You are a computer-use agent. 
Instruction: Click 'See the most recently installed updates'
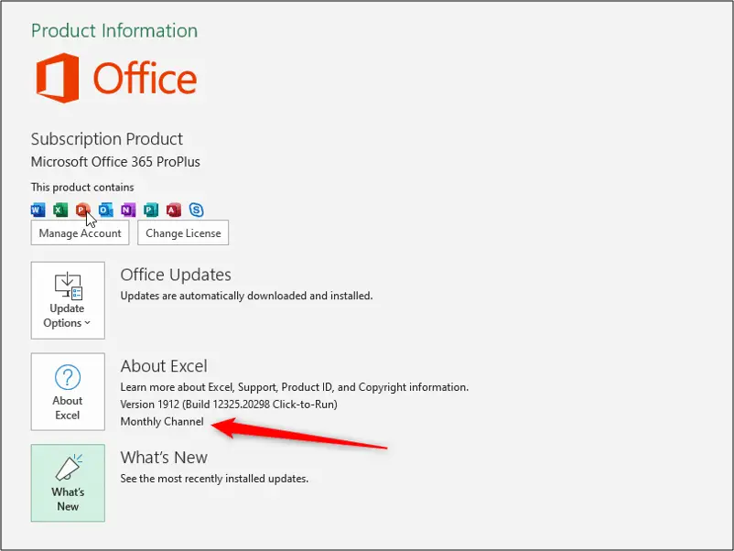pyautogui.click(x=214, y=479)
